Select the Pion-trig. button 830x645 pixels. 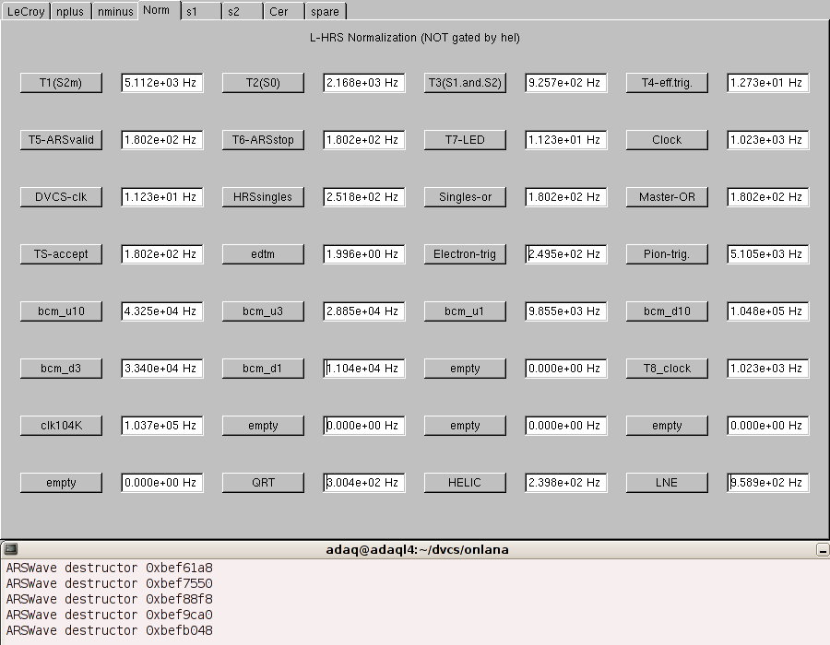tap(667, 253)
